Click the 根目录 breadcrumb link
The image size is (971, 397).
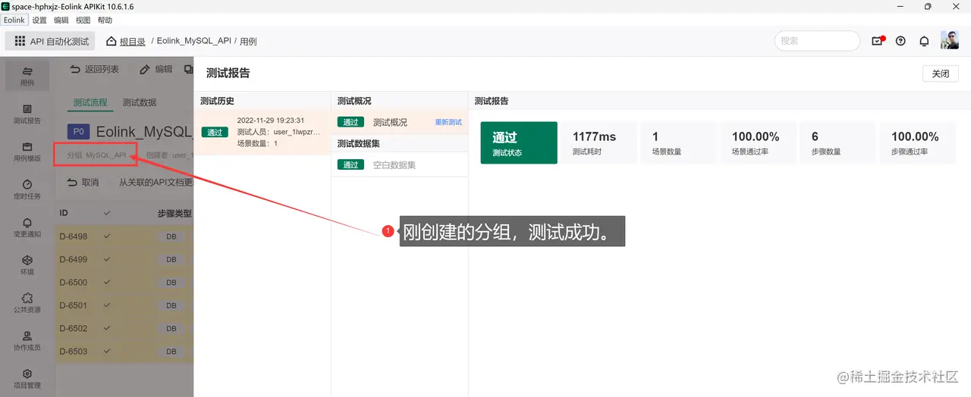(x=132, y=42)
